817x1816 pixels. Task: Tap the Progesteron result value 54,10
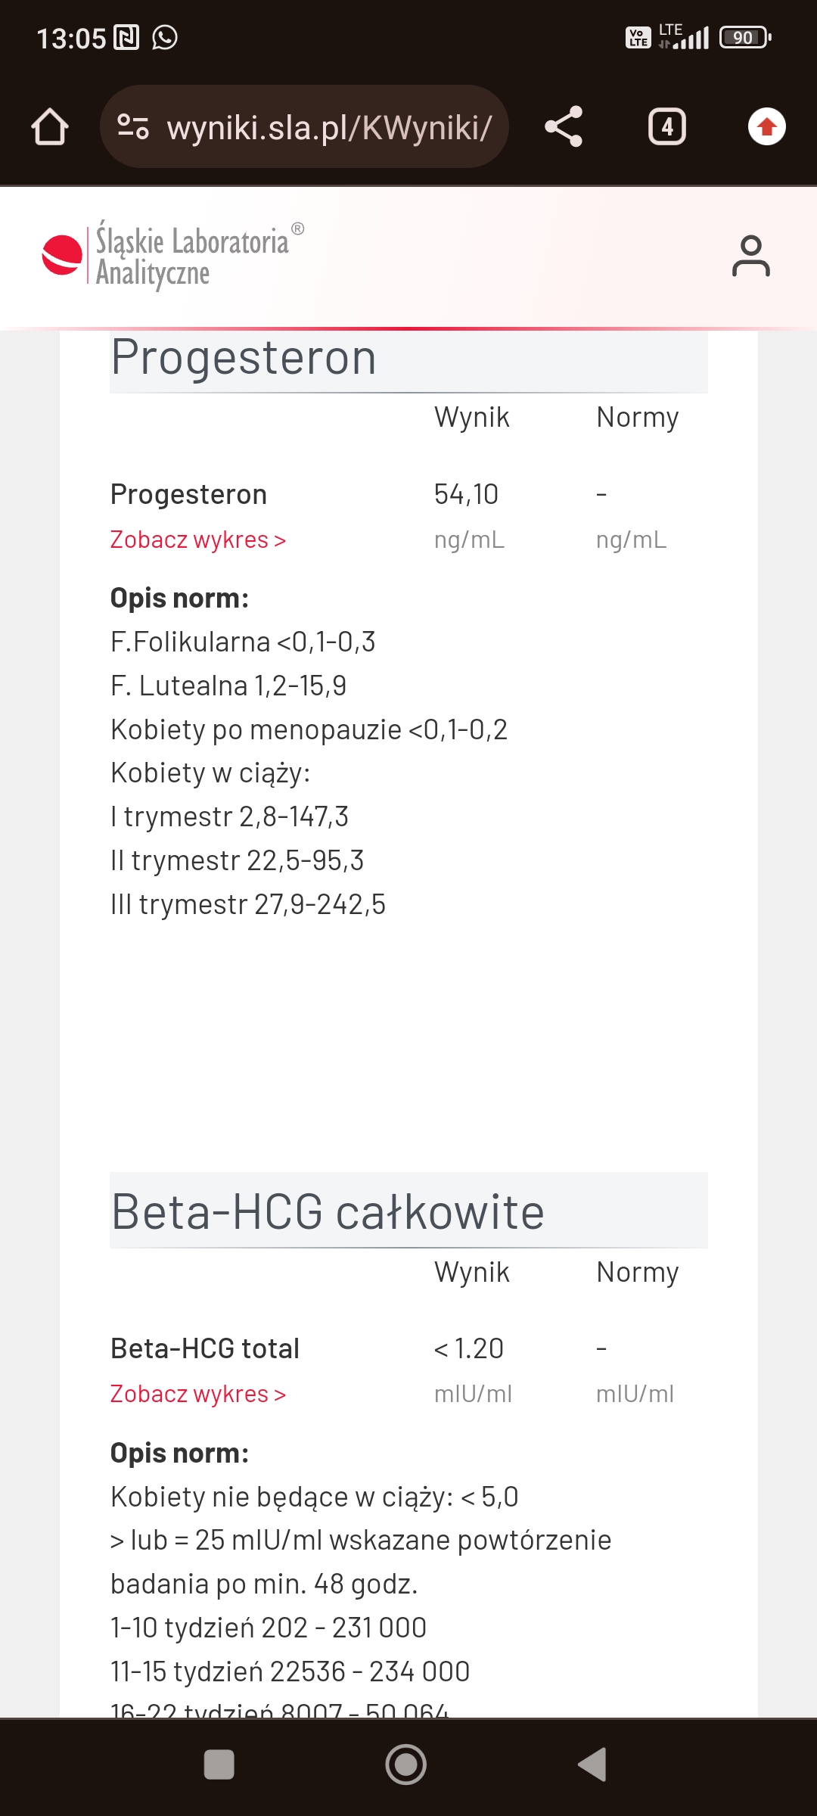point(466,494)
